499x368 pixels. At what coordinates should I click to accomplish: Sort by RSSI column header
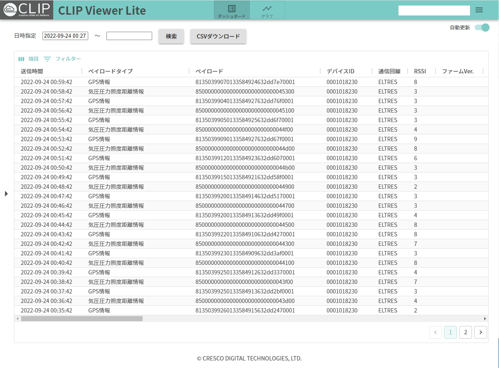point(420,71)
